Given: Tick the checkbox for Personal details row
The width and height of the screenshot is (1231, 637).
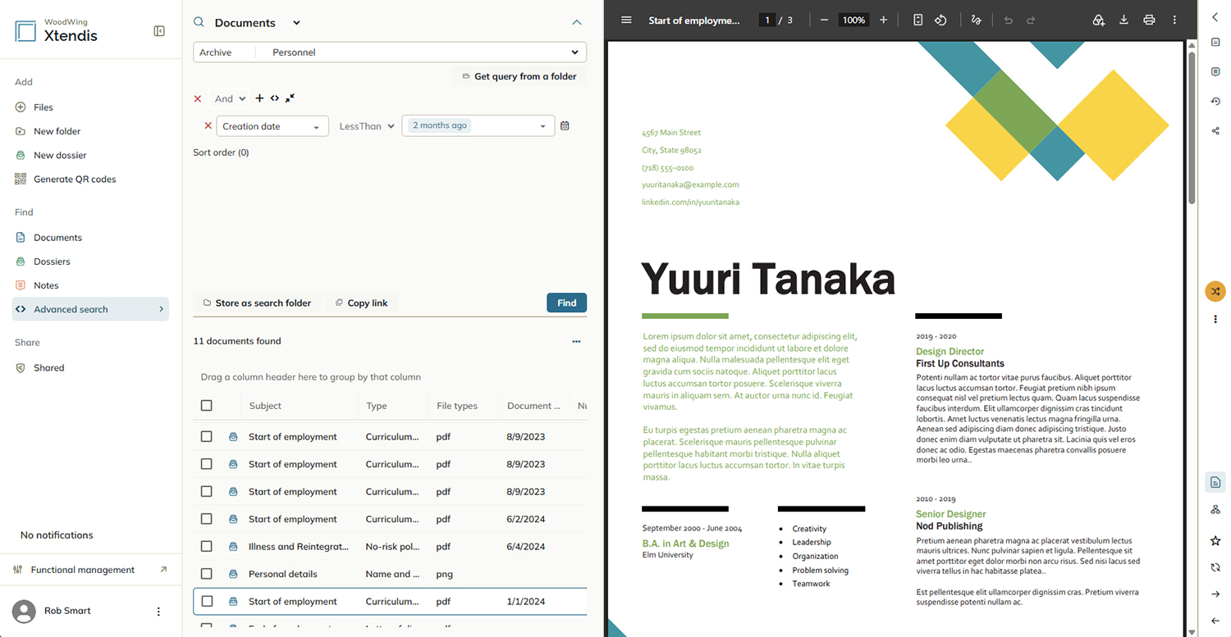Looking at the screenshot, I should tap(206, 574).
